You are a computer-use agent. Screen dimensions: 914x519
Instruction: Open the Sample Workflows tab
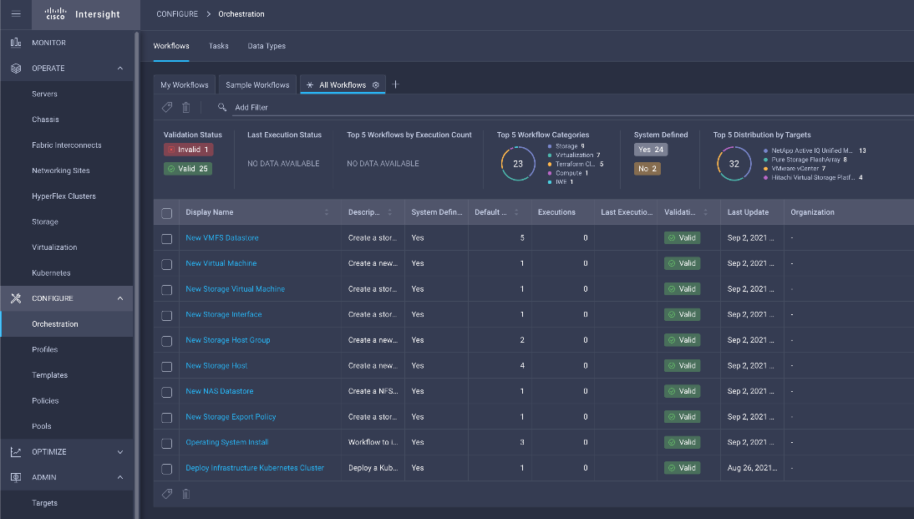pyautogui.click(x=257, y=85)
